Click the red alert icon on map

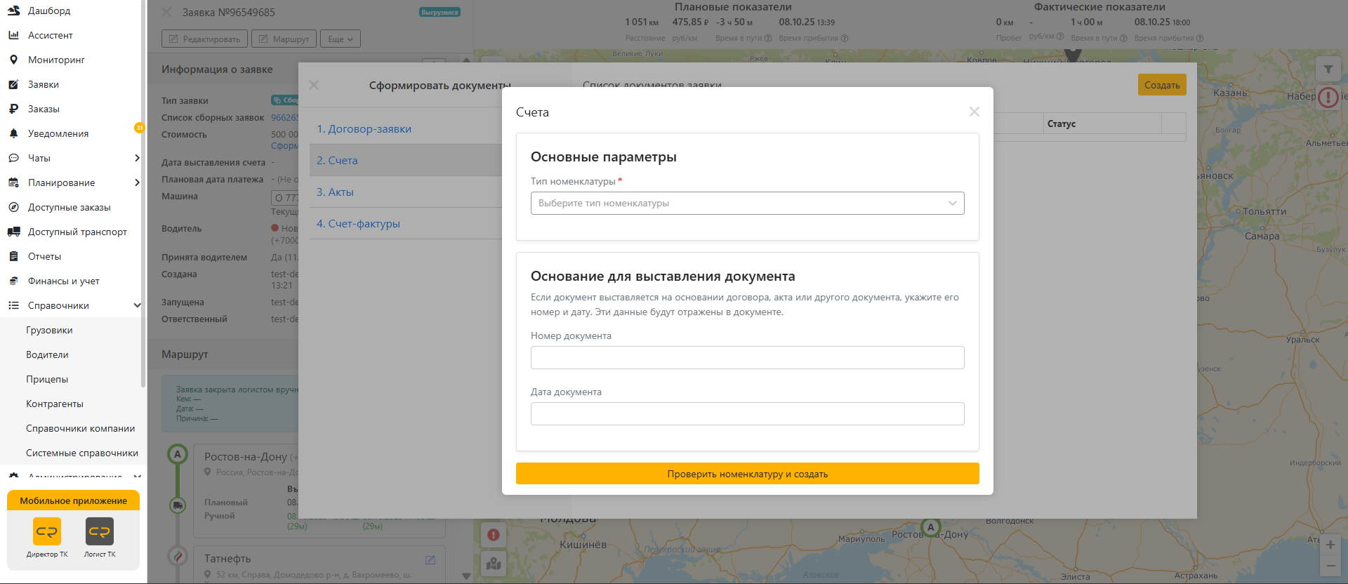tap(494, 535)
